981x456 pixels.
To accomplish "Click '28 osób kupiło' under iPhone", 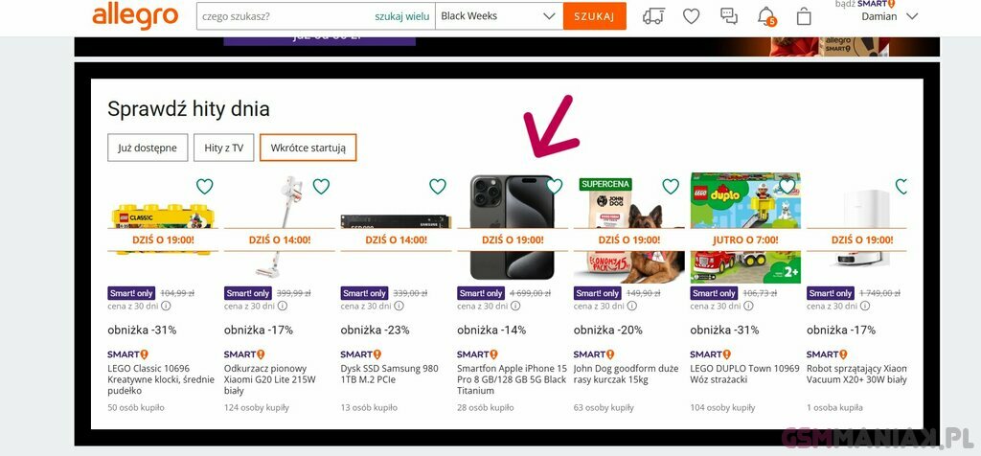I will tap(486, 407).
